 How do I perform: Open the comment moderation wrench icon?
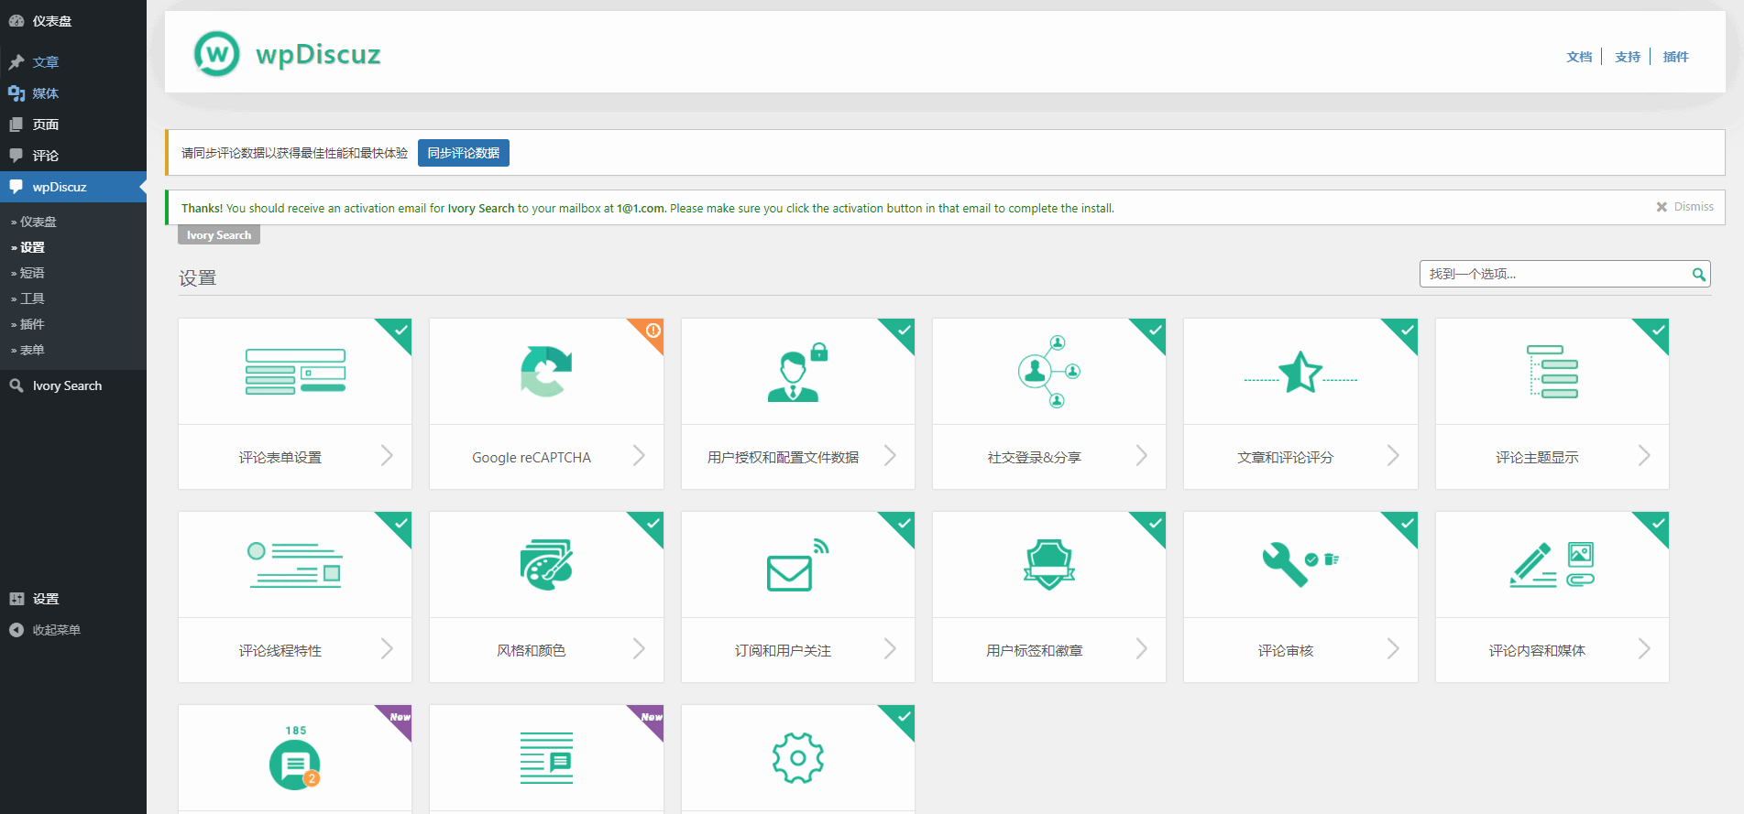click(x=1300, y=564)
